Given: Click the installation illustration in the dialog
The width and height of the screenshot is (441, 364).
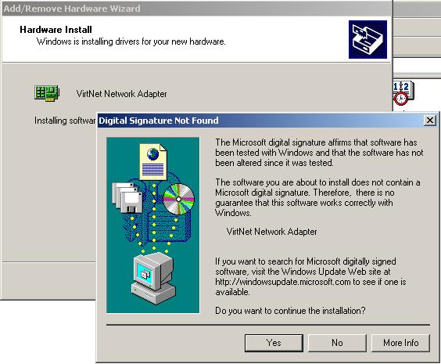Looking at the screenshot, I should 153,225.
